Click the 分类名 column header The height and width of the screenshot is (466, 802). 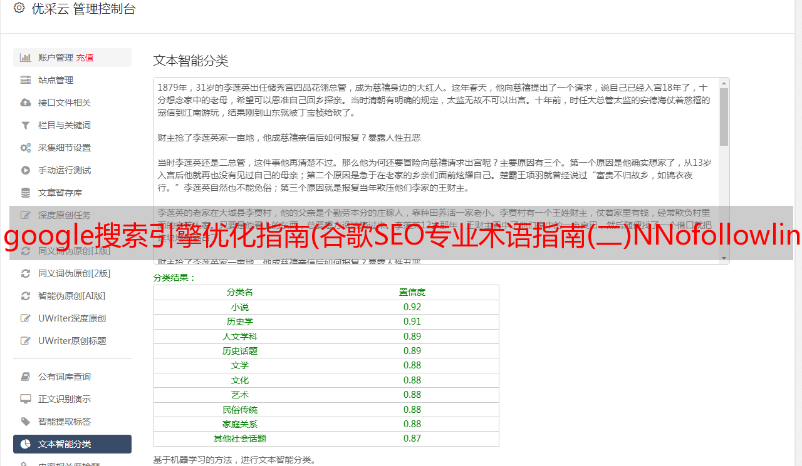pos(240,292)
